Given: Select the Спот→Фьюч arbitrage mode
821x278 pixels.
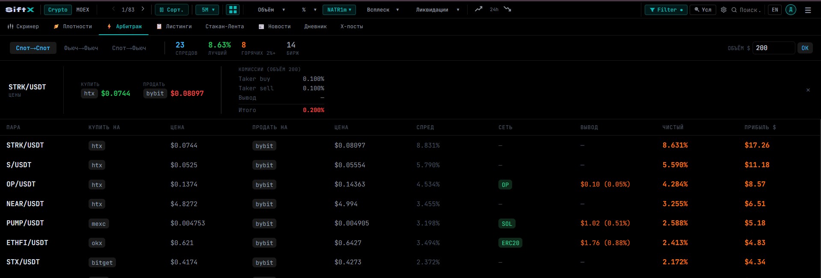Looking at the screenshot, I should point(129,48).
